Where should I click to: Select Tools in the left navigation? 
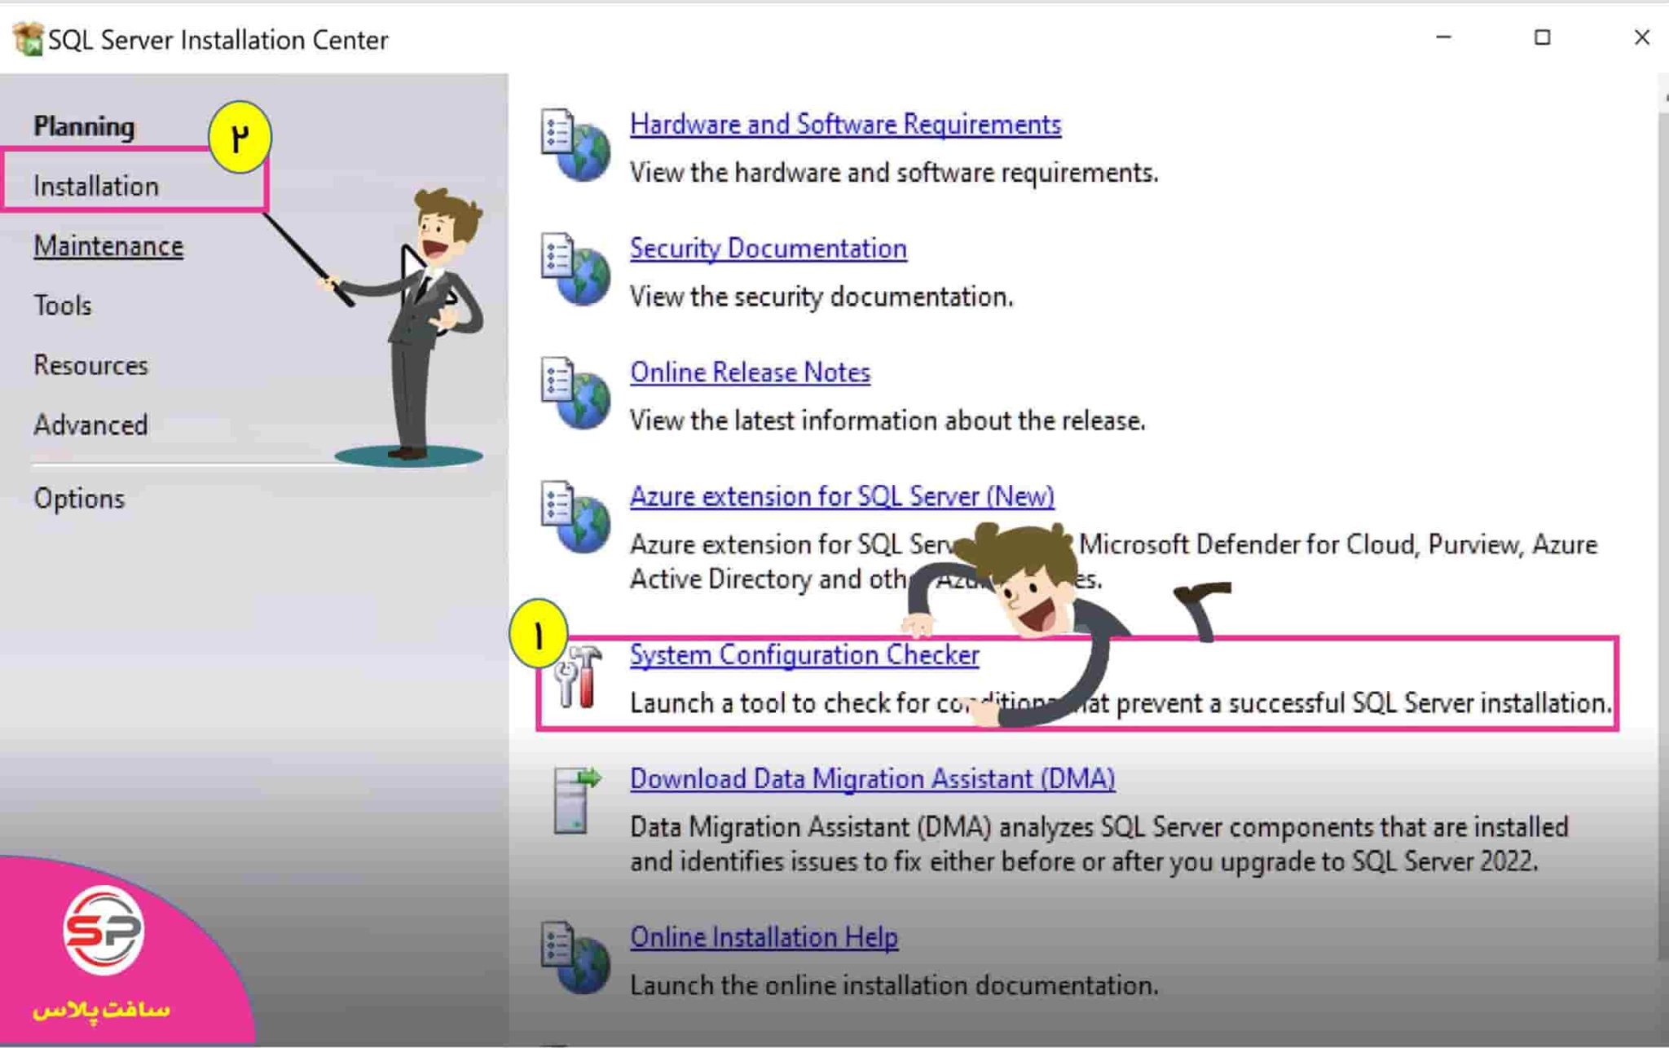coord(62,305)
